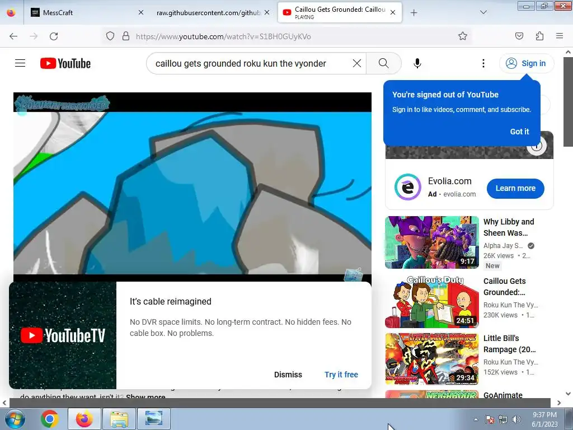Image resolution: width=573 pixels, height=430 pixels.
Task: Go to YouTube home via logo
Action: (x=65, y=63)
